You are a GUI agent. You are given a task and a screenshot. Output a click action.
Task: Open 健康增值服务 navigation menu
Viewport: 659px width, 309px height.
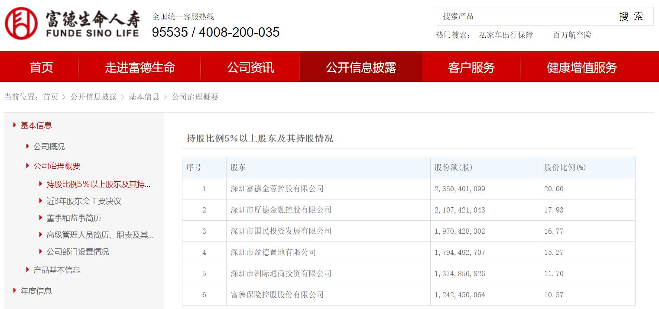tap(582, 67)
